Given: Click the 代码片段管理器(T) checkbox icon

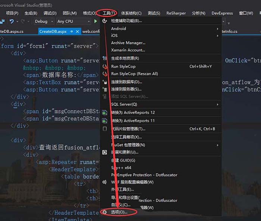Looking at the screenshot, I should (x=105, y=129).
